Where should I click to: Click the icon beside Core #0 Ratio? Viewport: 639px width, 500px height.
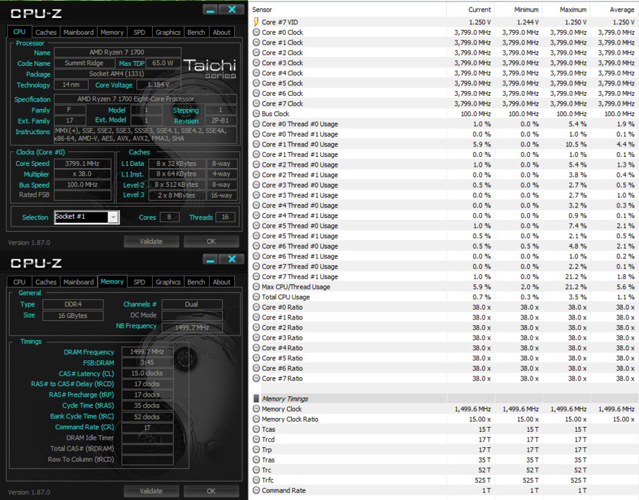tap(256, 307)
